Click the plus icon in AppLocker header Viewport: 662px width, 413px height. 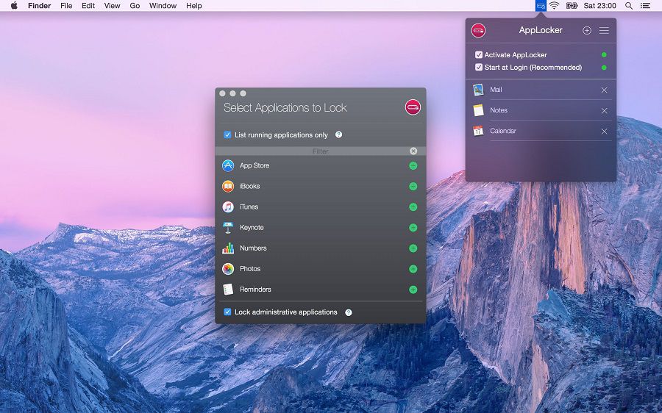click(586, 30)
